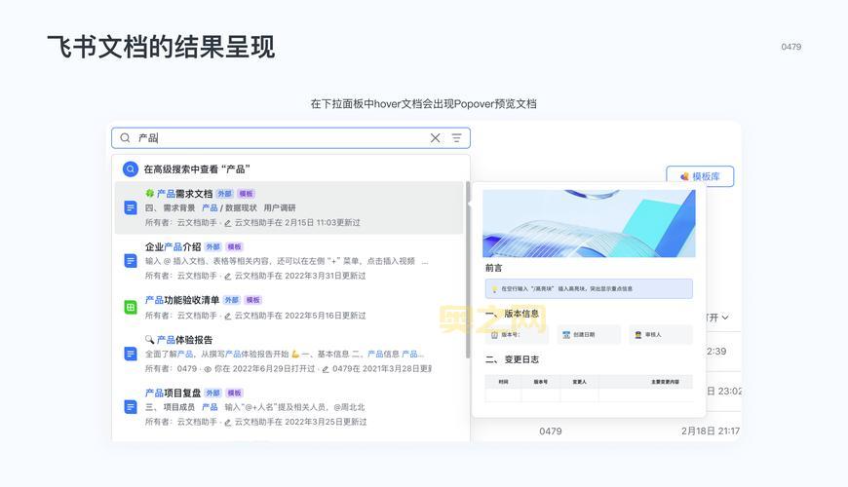Click the search magnifier icon in search box
The width and height of the screenshot is (848, 487).
[x=125, y=138]
